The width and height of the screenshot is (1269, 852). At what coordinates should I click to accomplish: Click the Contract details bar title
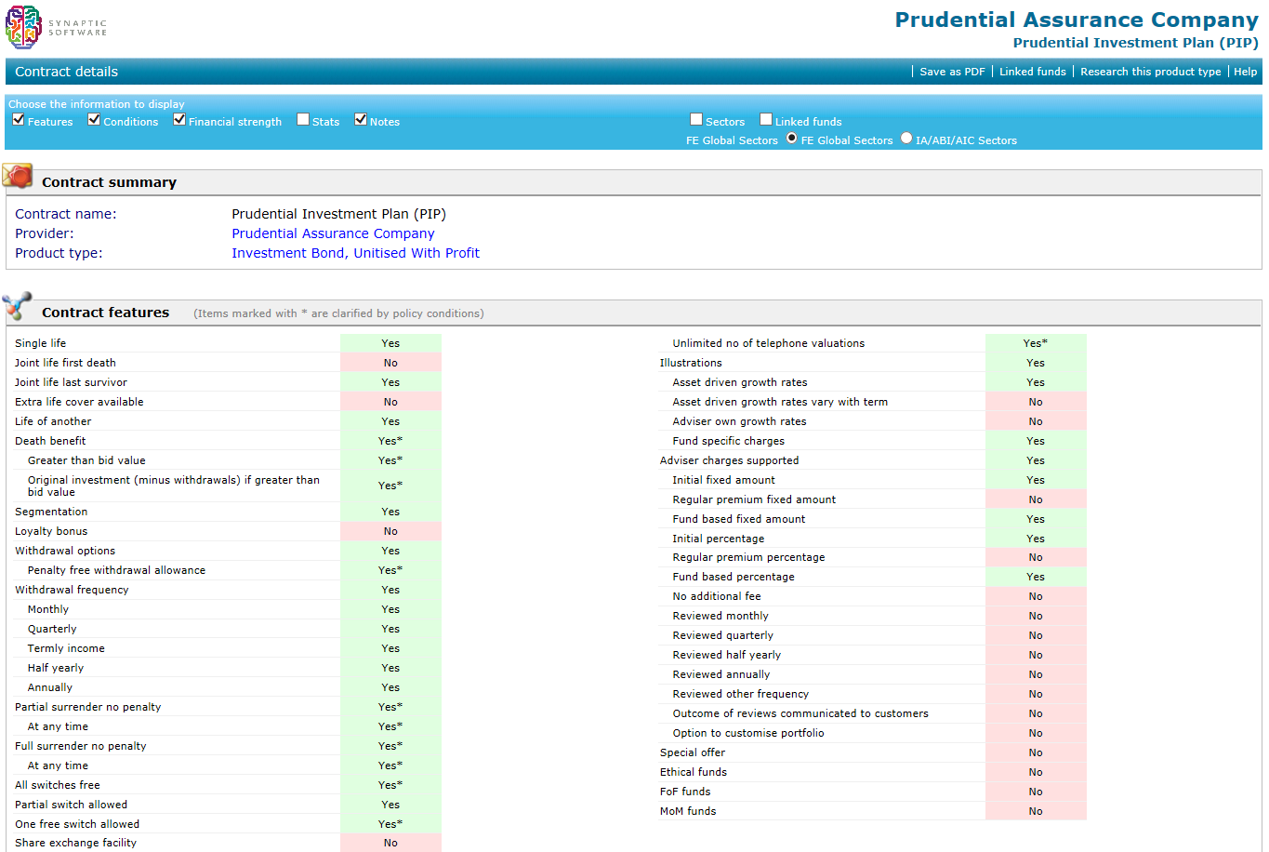click(66, 72)
